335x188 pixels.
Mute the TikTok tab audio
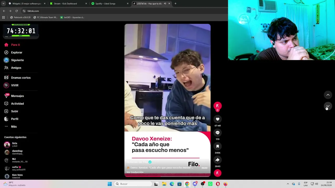tap(165, 4)
